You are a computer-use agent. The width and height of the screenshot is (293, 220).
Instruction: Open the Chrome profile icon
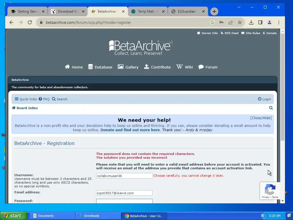point(270,22)
